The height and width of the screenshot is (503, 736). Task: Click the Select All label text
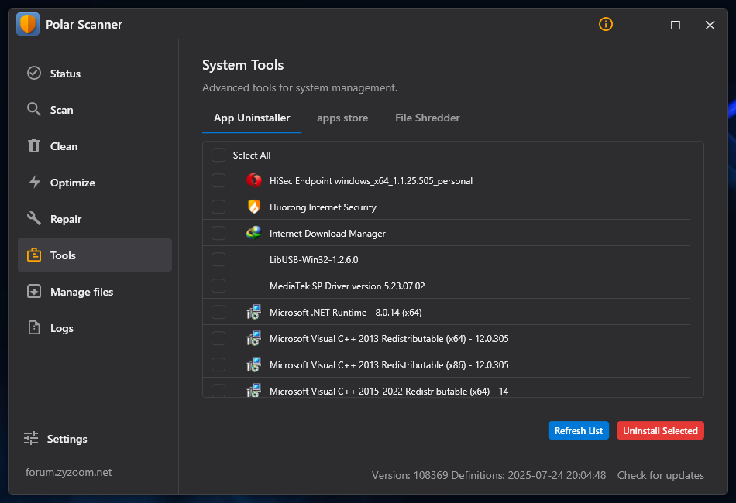(252, 156)
